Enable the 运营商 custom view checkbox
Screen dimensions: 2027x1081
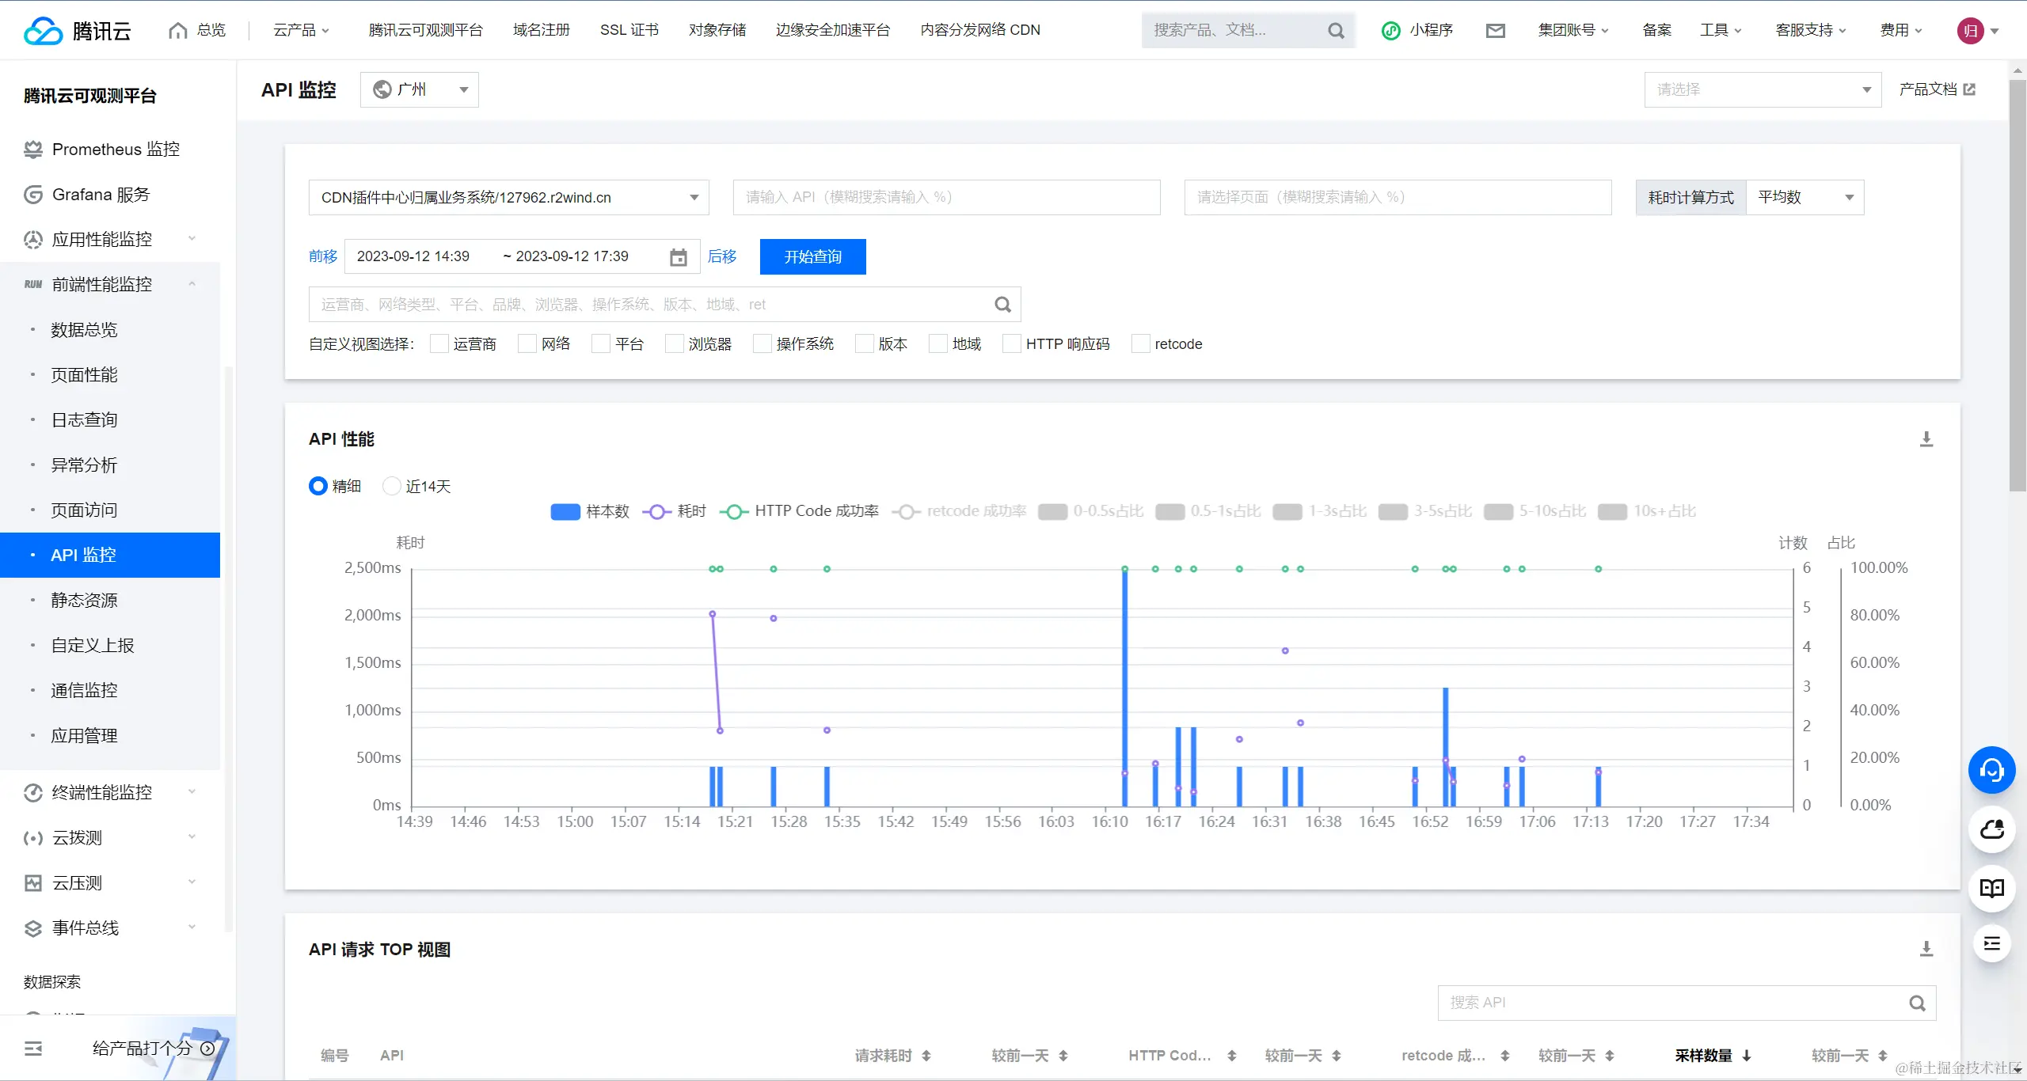[439, 344]
